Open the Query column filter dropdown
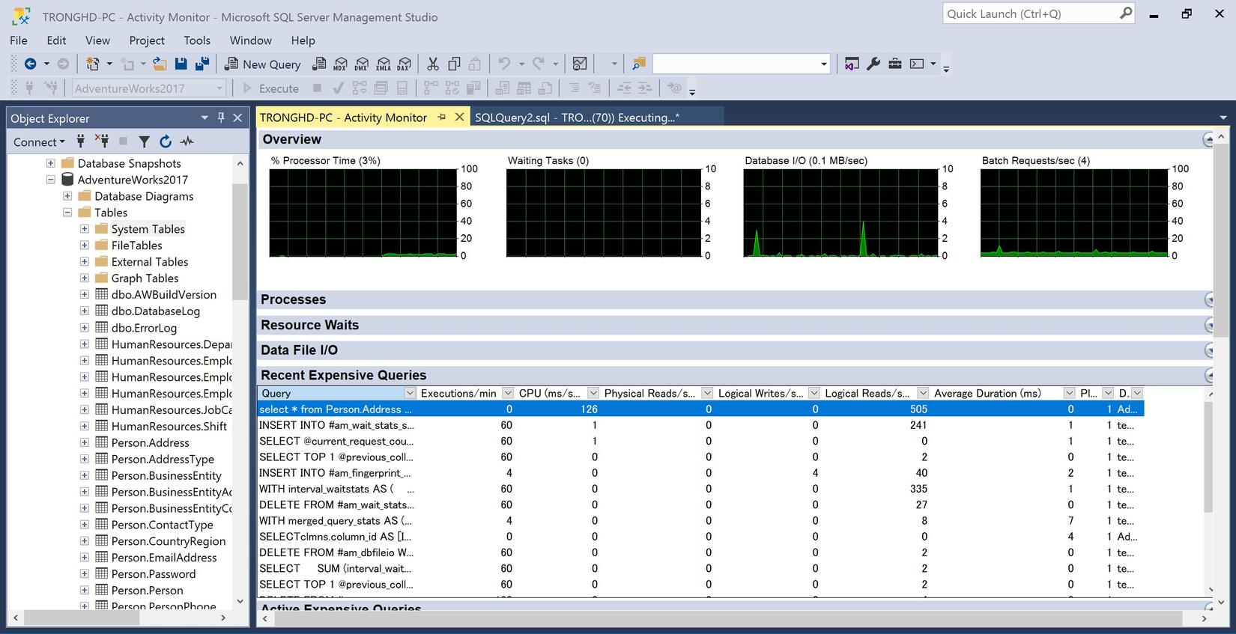 click(410, 393)
